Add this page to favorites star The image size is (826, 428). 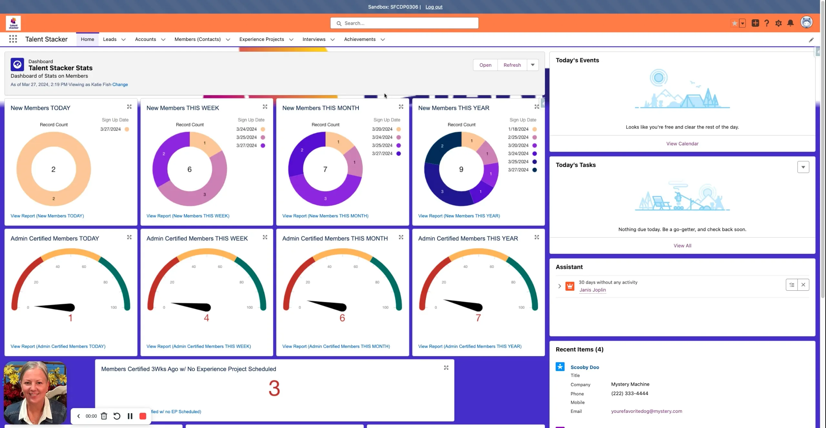point(735,23)
